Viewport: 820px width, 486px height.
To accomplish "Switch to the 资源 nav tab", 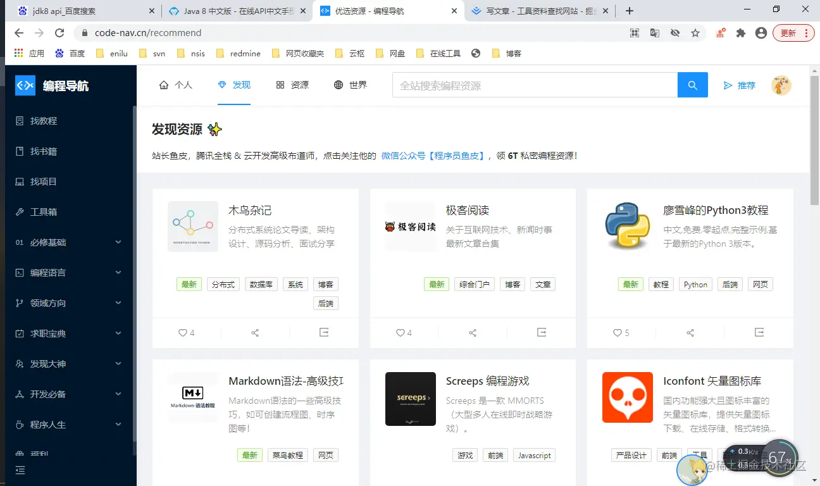I will click(x=292, y=85).
